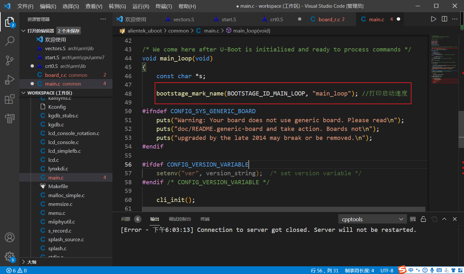Viewport: 464px width, 274px height.
Task: Open the Manage gear icon
Action: [10, 257]
